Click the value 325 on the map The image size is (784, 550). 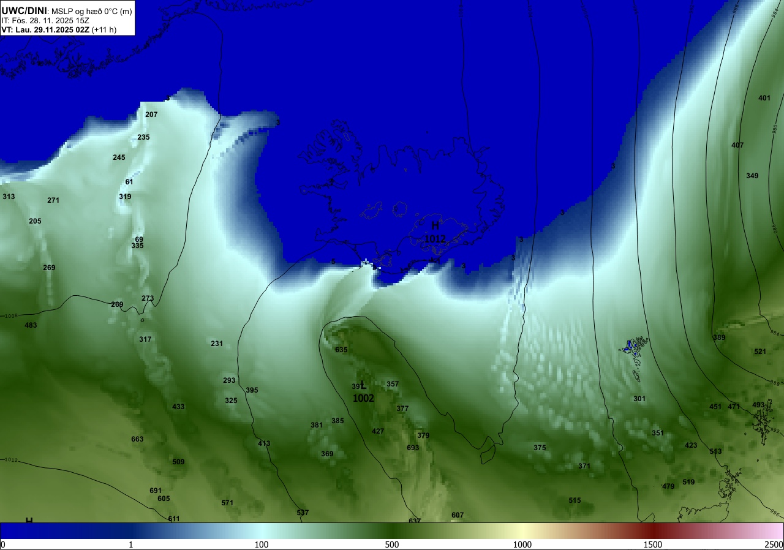pos(231,401)
